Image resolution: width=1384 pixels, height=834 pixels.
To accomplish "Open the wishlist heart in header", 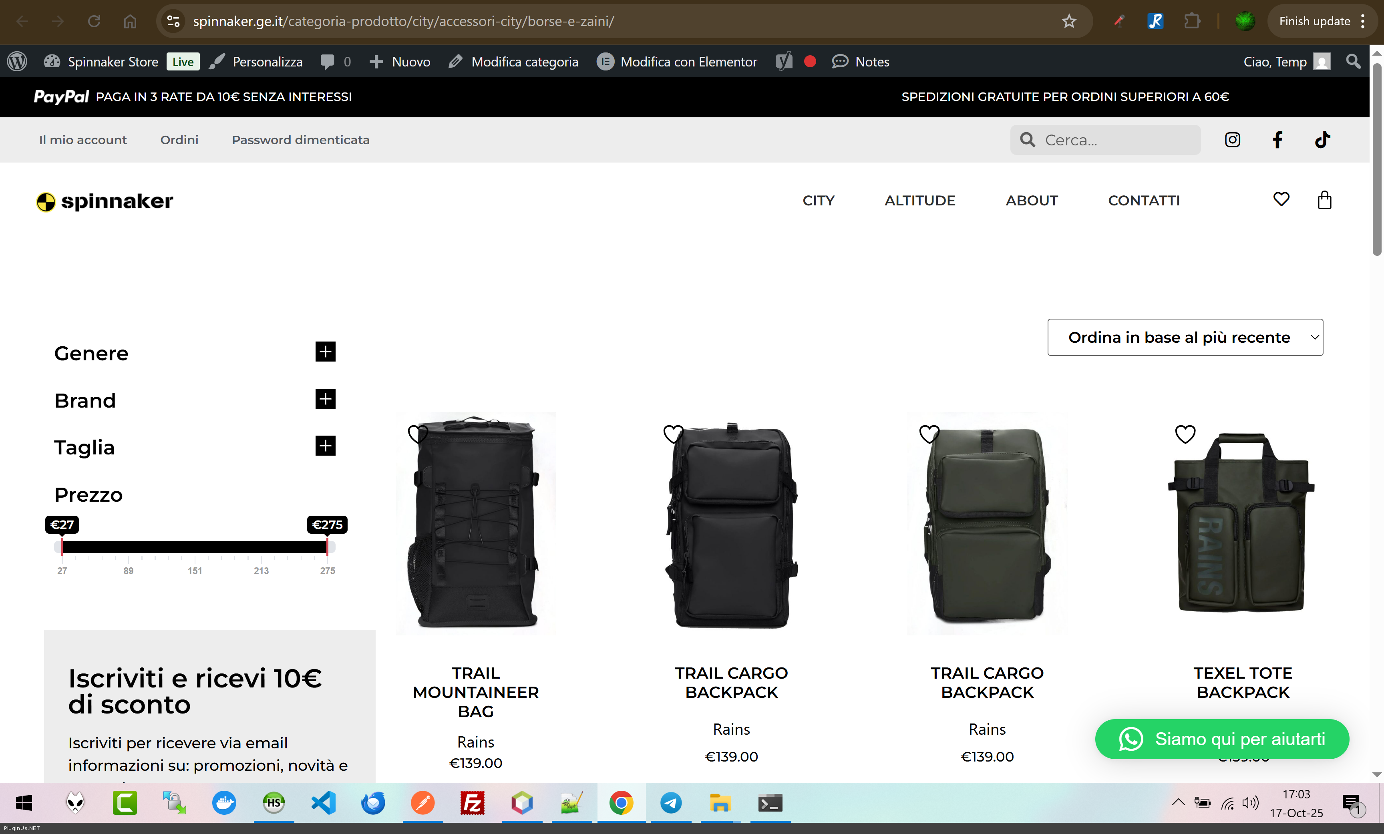I will tap(1281, 199).
